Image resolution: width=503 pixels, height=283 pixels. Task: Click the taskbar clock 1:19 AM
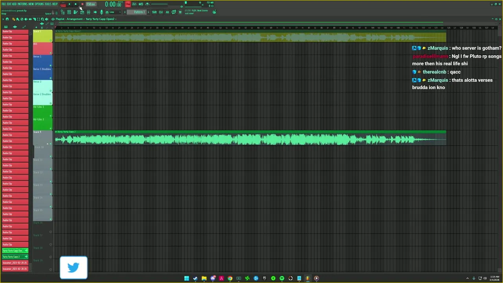494,278
